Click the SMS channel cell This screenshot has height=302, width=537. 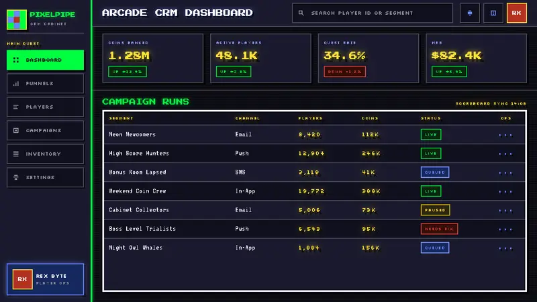(240, 172)
